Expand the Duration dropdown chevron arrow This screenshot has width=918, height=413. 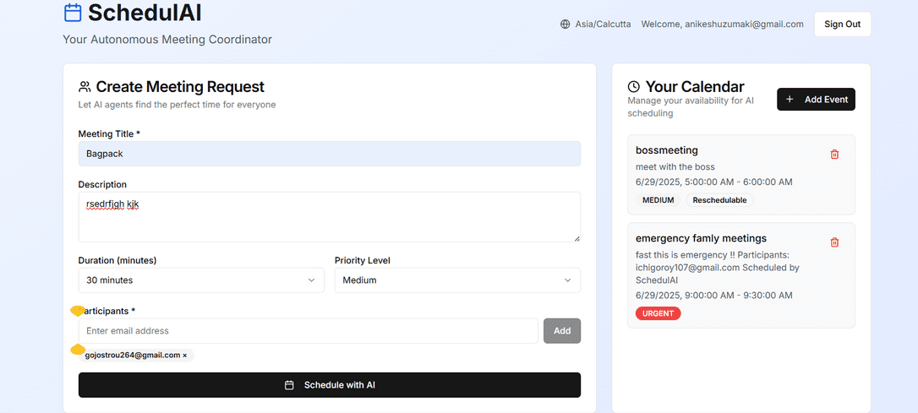[x=311, y=280]
